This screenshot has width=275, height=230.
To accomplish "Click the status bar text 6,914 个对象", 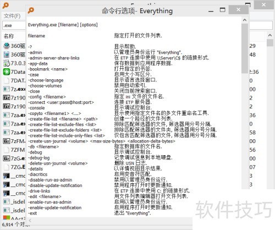I will tap(16, 224).
